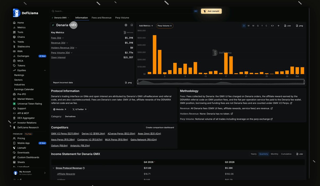320x186 pixels.
Task: Select the Tools icon in the sidebar
Action: tap(14, 32)
